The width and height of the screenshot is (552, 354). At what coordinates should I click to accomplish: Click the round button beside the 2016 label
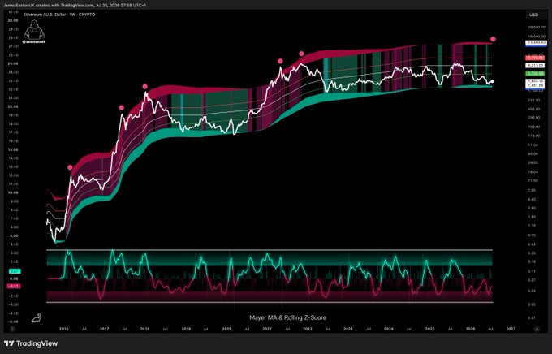click(12, 329)
